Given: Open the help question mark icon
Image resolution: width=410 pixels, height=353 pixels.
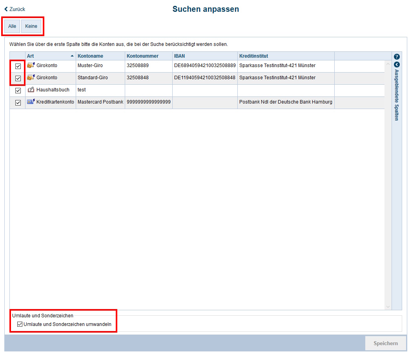Looking at the screenshot, I should pyautogui.click(x=397, y=56).
